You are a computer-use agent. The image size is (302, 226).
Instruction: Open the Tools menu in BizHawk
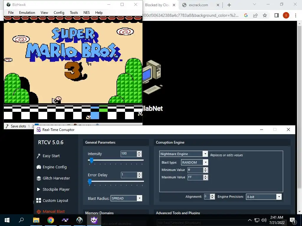pyautogui.click(x=74, y=12)
